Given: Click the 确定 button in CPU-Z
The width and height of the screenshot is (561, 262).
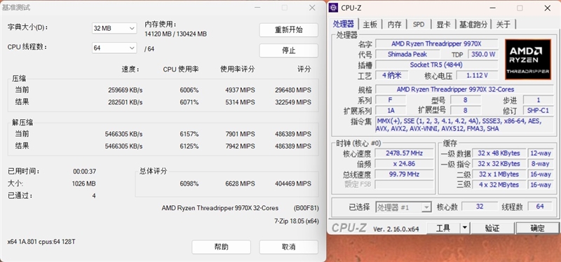Looking at the screenshot, I should (537, 228).
